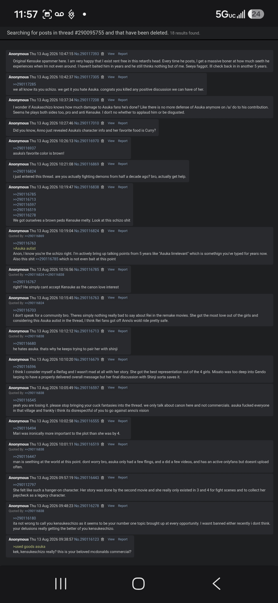Report post No.290116443

(x=123, y=478)
